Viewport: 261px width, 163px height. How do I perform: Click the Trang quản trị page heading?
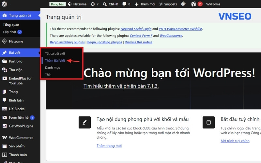point(64,17)
